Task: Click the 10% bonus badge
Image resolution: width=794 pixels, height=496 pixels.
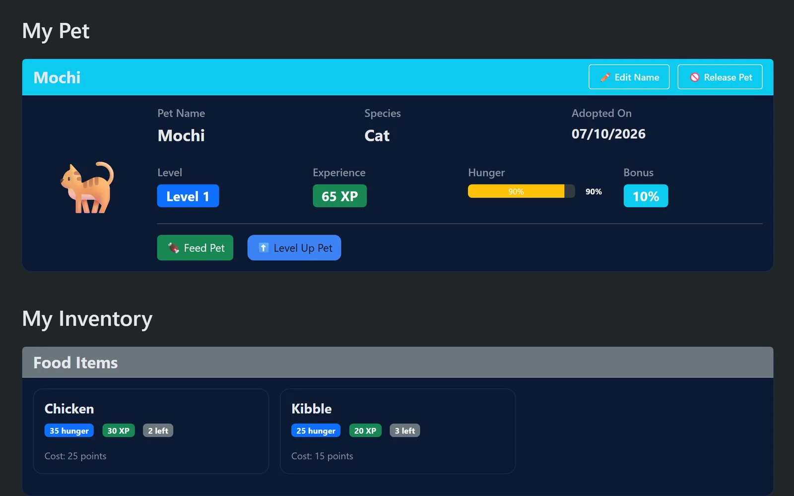Action: (646, 196)
